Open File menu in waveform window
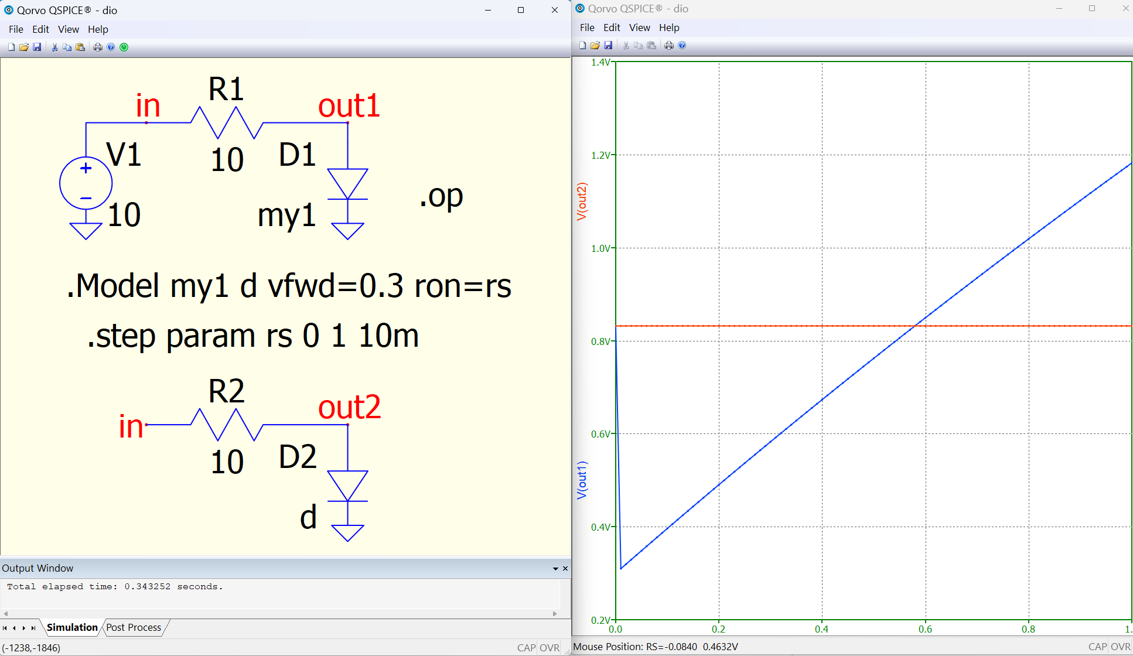This screenshot has width=1133, height=656. tap(587, 28)
